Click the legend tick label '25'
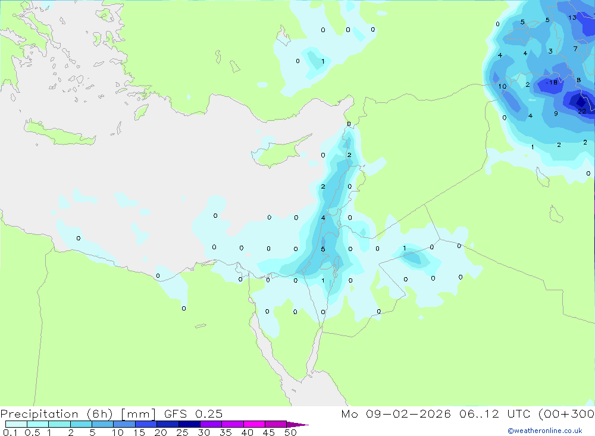The height and width of the screenshot is (436, 595). pos(182,432)
